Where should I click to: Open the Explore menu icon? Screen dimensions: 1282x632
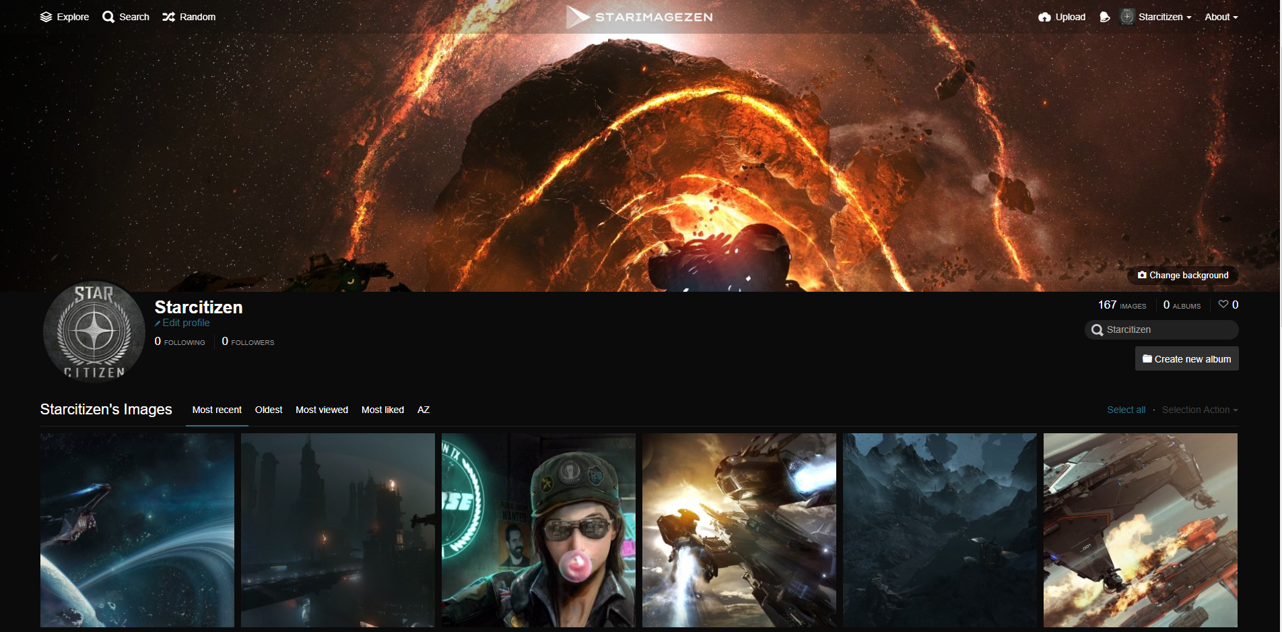(46, 17)
